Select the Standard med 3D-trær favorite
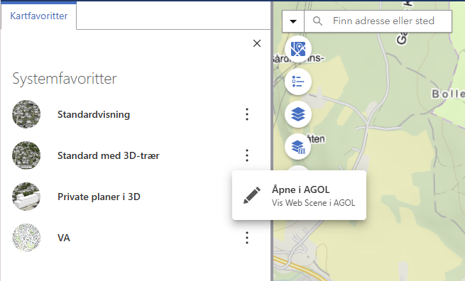465x281 pixels. point(108,155)
